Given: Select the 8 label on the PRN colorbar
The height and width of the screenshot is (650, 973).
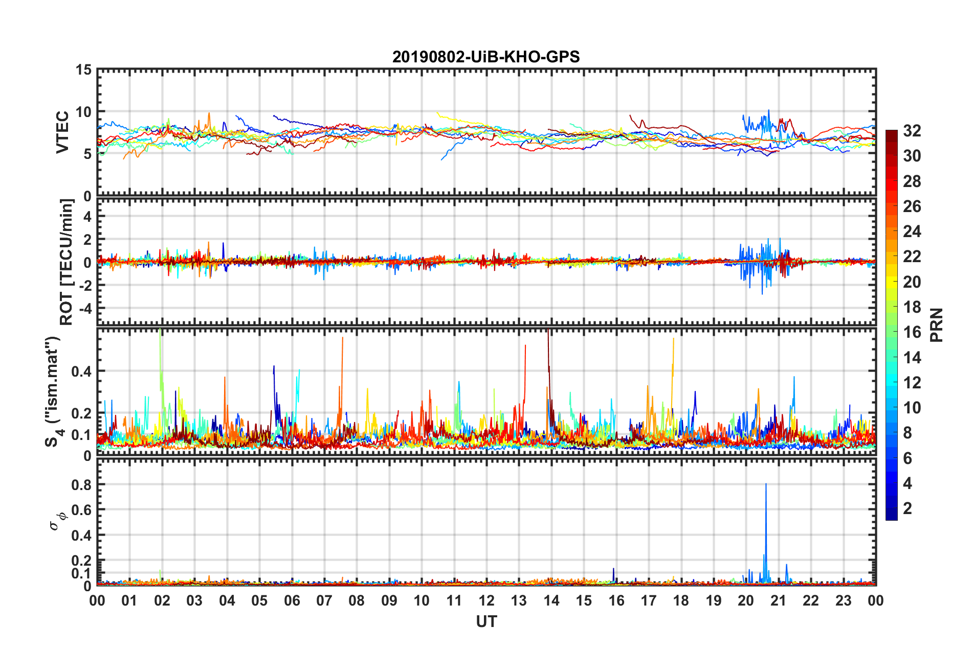Looking at the screenshot, I should click(x=908, y=433).
